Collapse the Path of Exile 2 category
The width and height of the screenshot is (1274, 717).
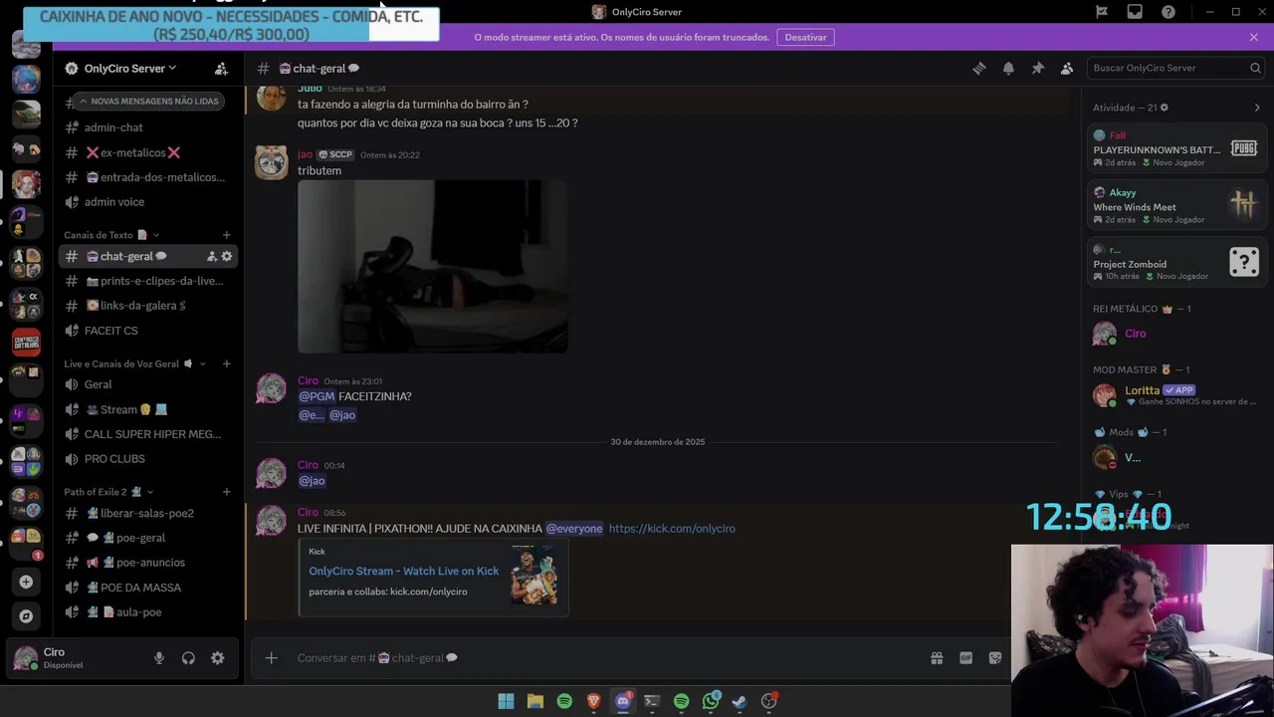[108, 492]
